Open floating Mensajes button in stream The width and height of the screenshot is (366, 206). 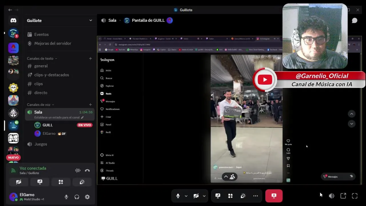coord(338,177)
